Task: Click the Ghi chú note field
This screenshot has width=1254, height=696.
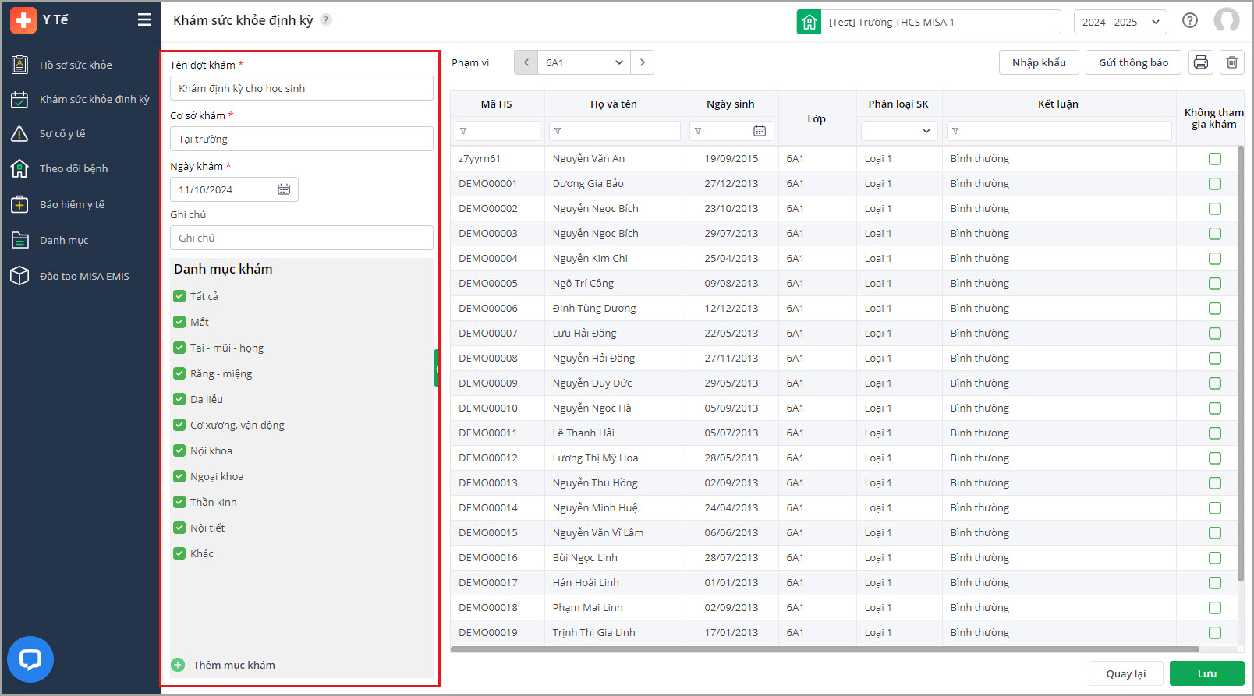Action: [x=301, y=238]
